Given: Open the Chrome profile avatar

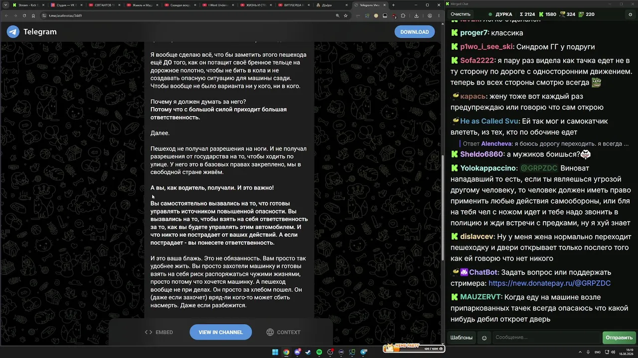Looking at the screenshot, I should pyautogui.click(x=430, y=15).
